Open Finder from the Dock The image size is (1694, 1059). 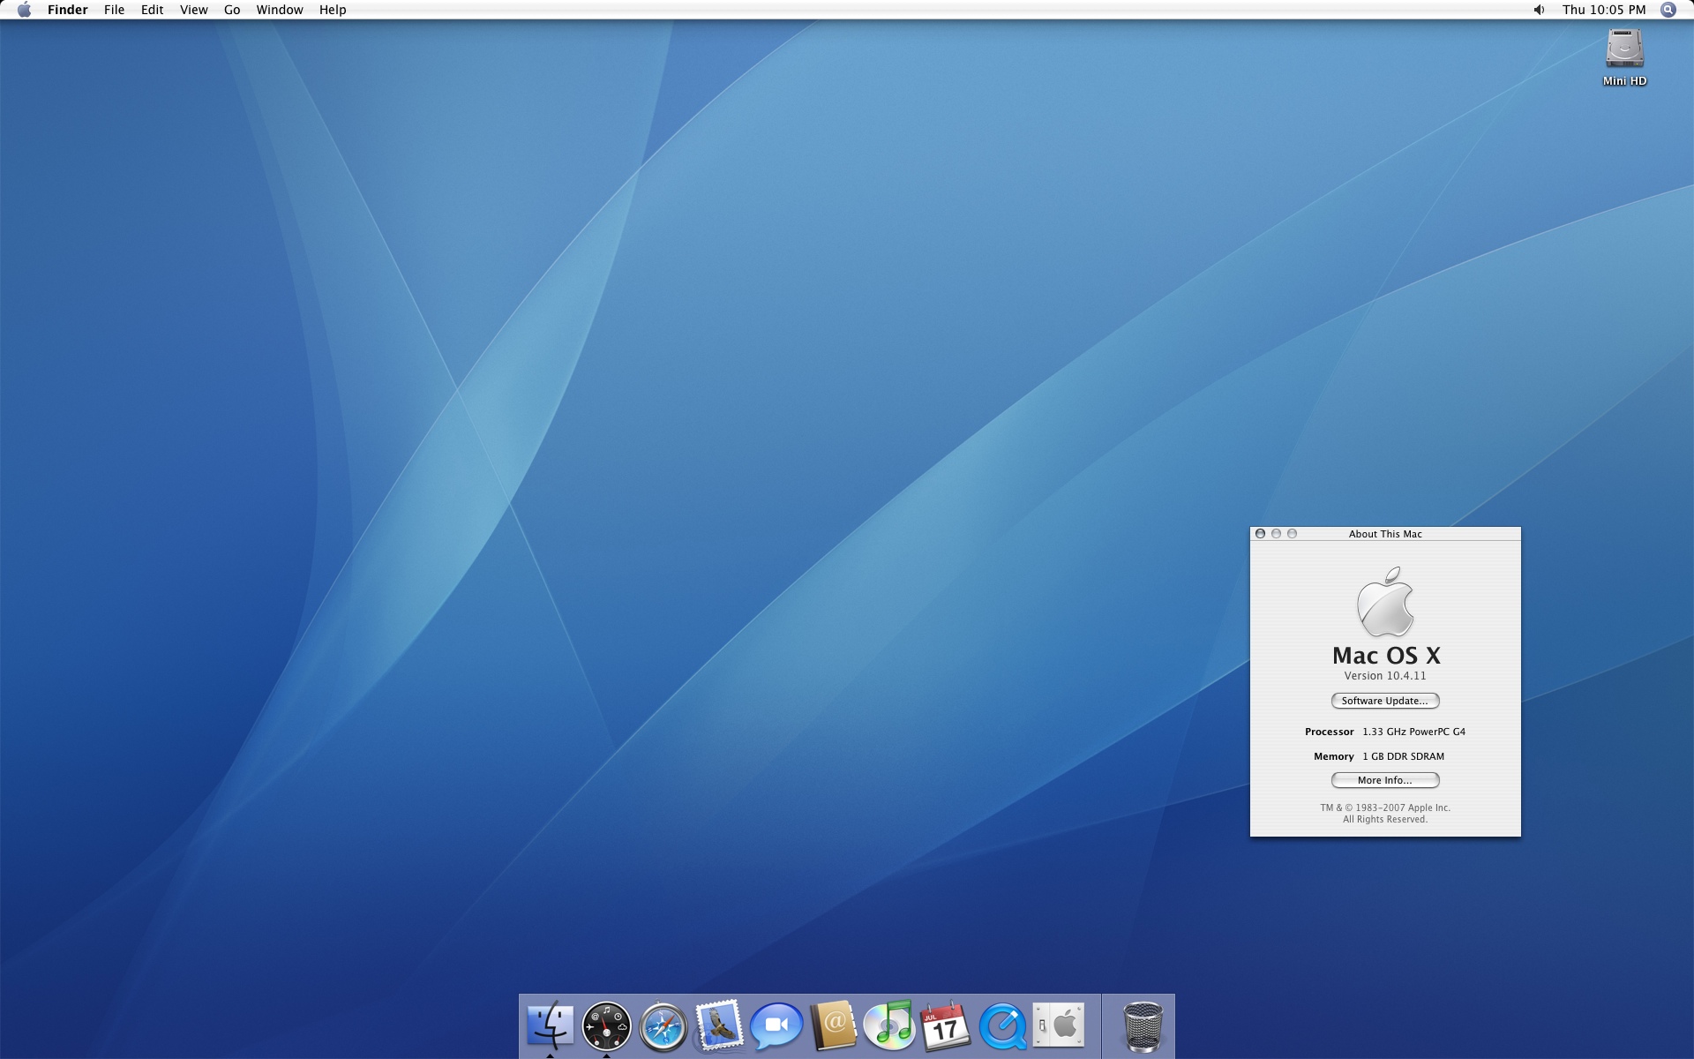550,1025
